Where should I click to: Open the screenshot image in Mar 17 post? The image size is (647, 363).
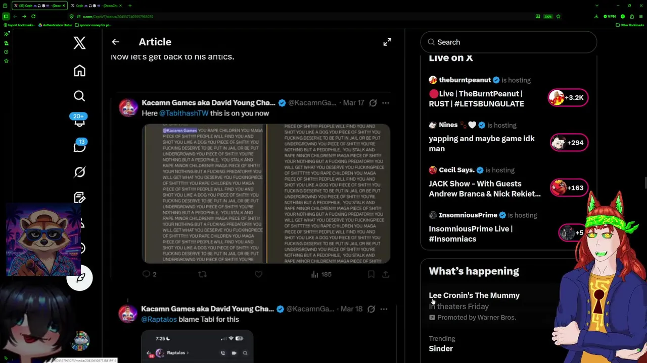tap(266, 194)
